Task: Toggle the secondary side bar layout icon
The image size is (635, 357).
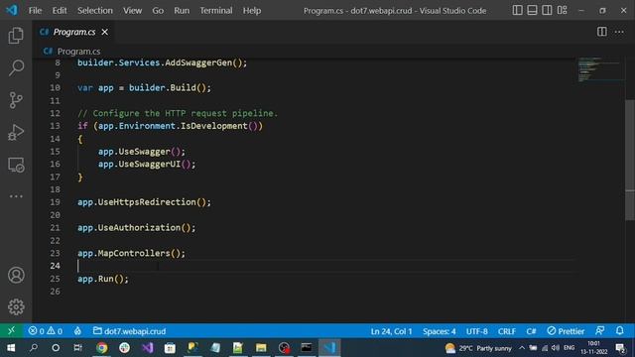Action: tap(547, 10)
